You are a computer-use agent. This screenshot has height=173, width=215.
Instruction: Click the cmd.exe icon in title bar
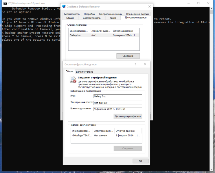[x=5, y=3]
